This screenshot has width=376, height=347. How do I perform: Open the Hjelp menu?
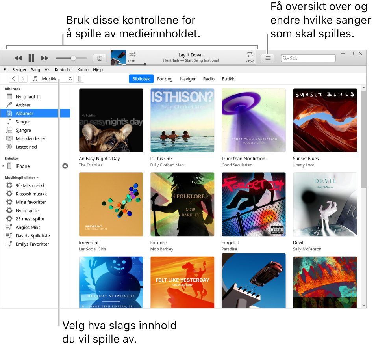(x=98, y=70)
